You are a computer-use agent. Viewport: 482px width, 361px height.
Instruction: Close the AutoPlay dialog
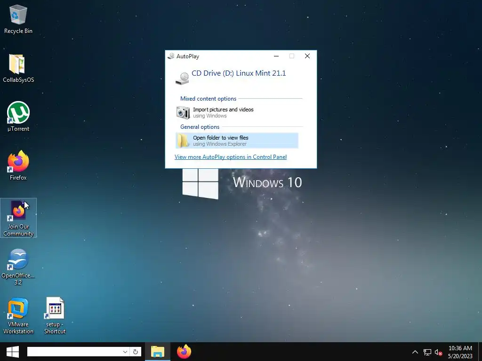(x=307, y=56)
